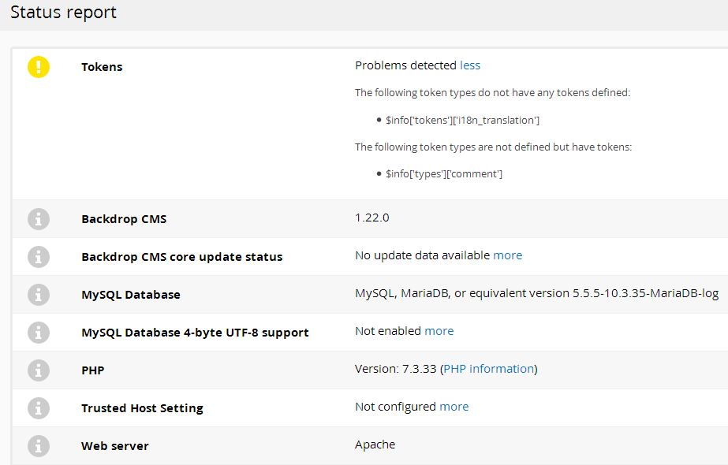The width and height of the screenshot is (728, 465).
Task: Click the Status report page heading
Action: tap(64, 12)
